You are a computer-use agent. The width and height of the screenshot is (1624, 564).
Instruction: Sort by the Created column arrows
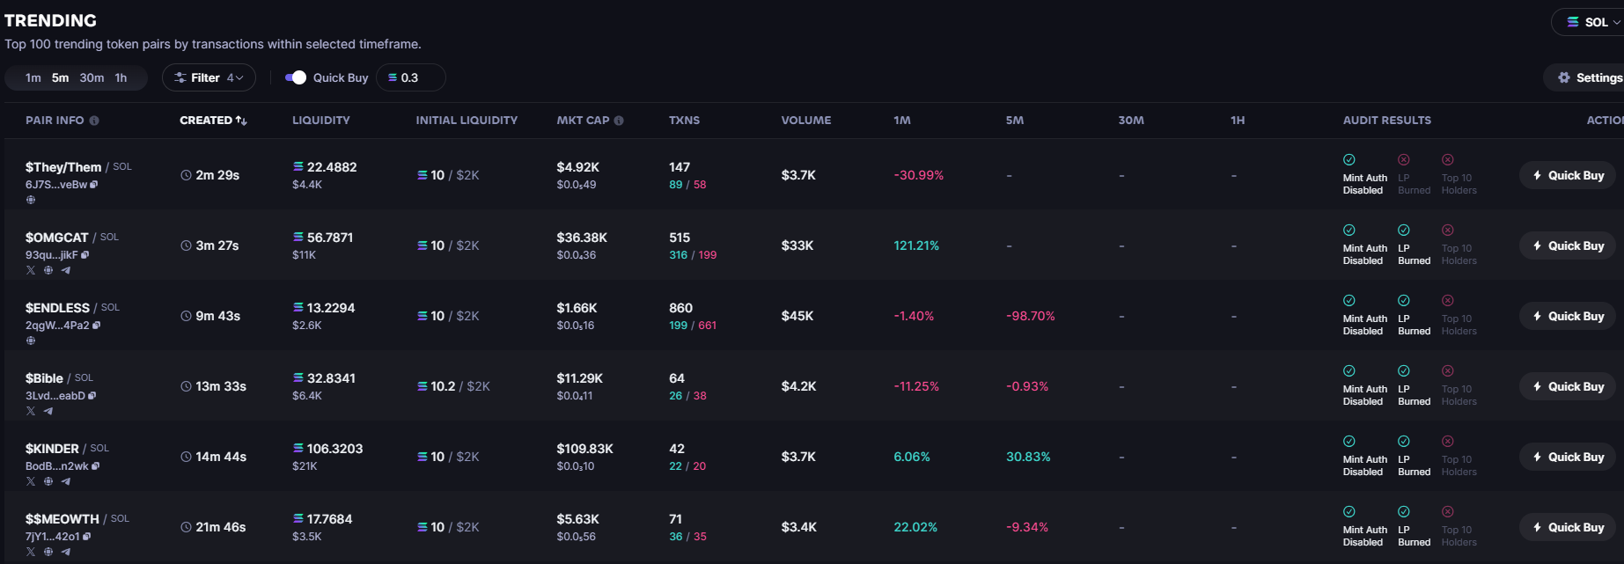[x=241, y=121]
